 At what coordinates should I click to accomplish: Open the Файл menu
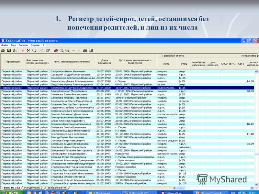(5, 45)
